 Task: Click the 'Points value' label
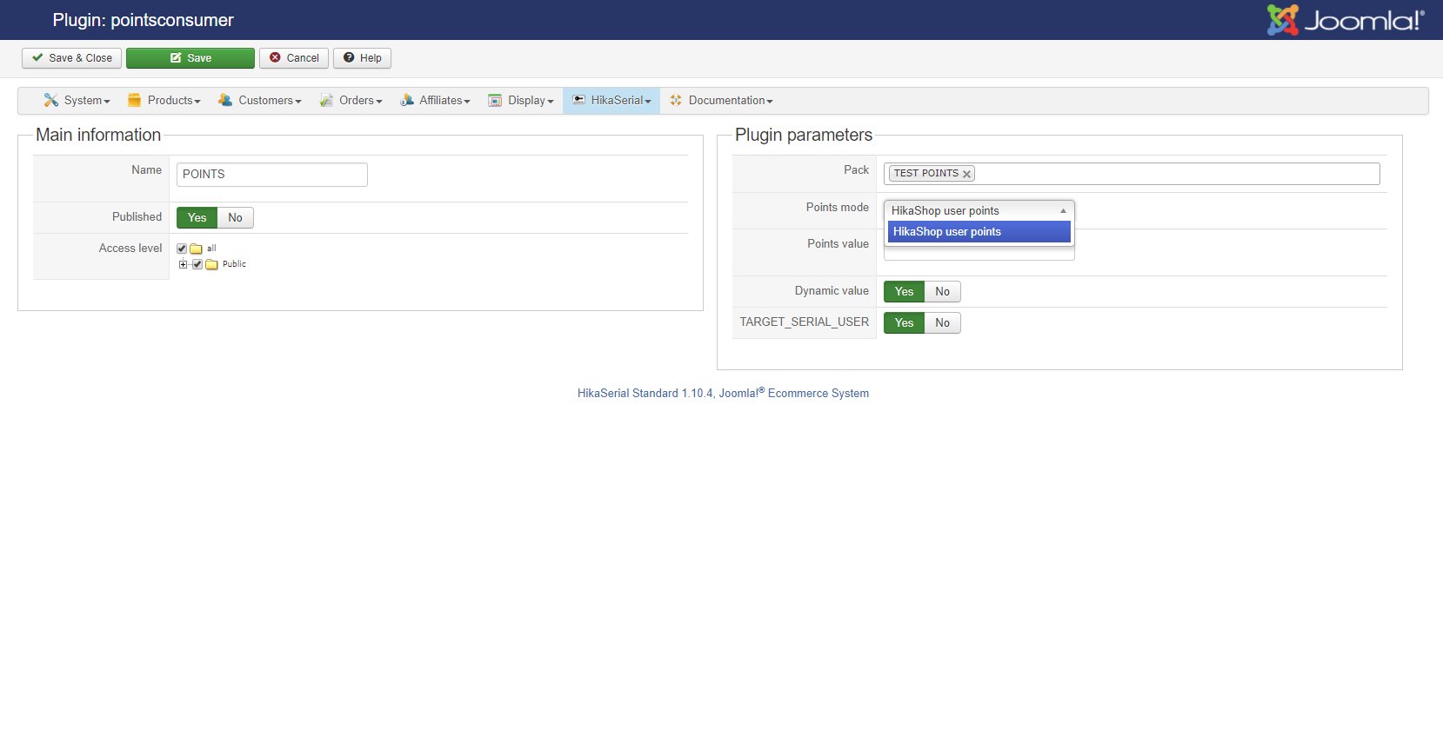pos(838,244)
